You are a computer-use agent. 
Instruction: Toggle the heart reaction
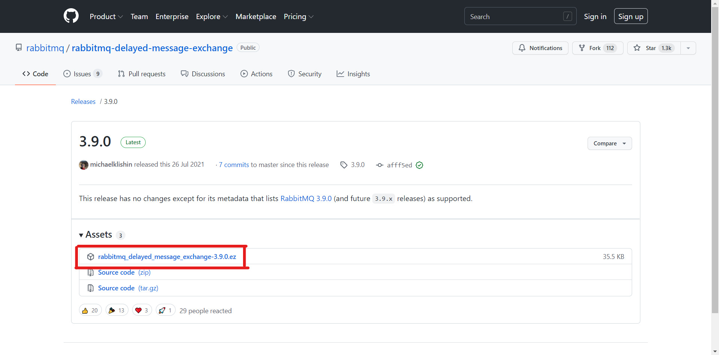click(142, 310)
